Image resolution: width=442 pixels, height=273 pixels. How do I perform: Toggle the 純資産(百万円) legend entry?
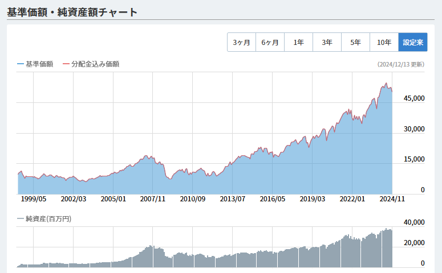44,219
